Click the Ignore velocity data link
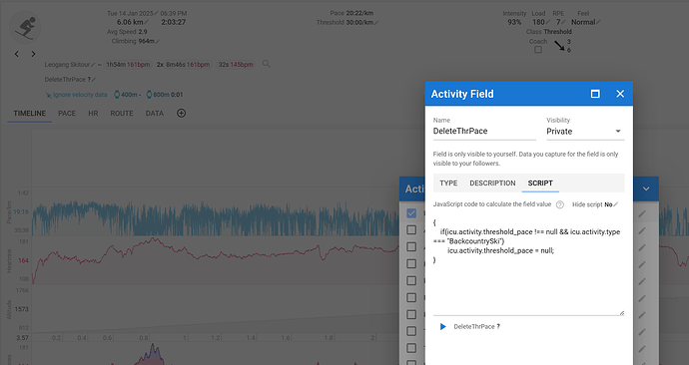The height and width of the screenshot is (365, 689). tap(77, 95)
